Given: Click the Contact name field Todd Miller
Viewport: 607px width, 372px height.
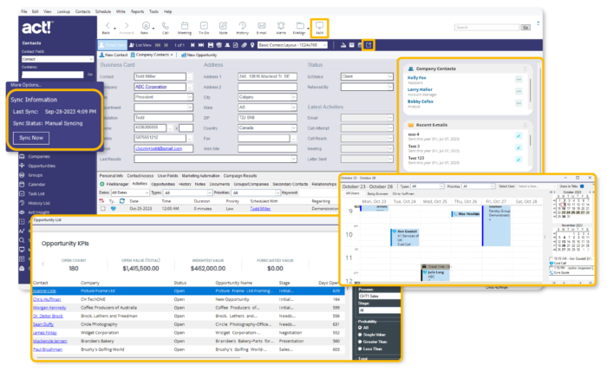Looking at the screenshot, I should pyautogui.click(x=160, y=76).
